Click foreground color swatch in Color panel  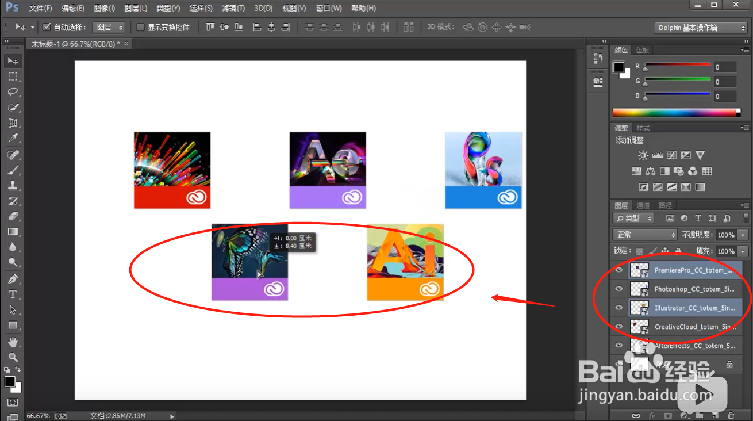[618, 67]
